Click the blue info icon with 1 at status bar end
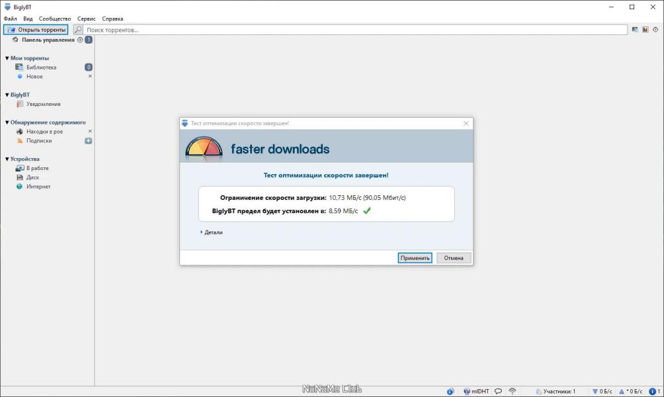 click(x=653, y=392)
